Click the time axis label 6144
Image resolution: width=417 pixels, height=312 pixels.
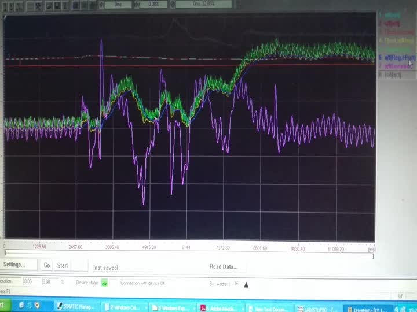186,247
